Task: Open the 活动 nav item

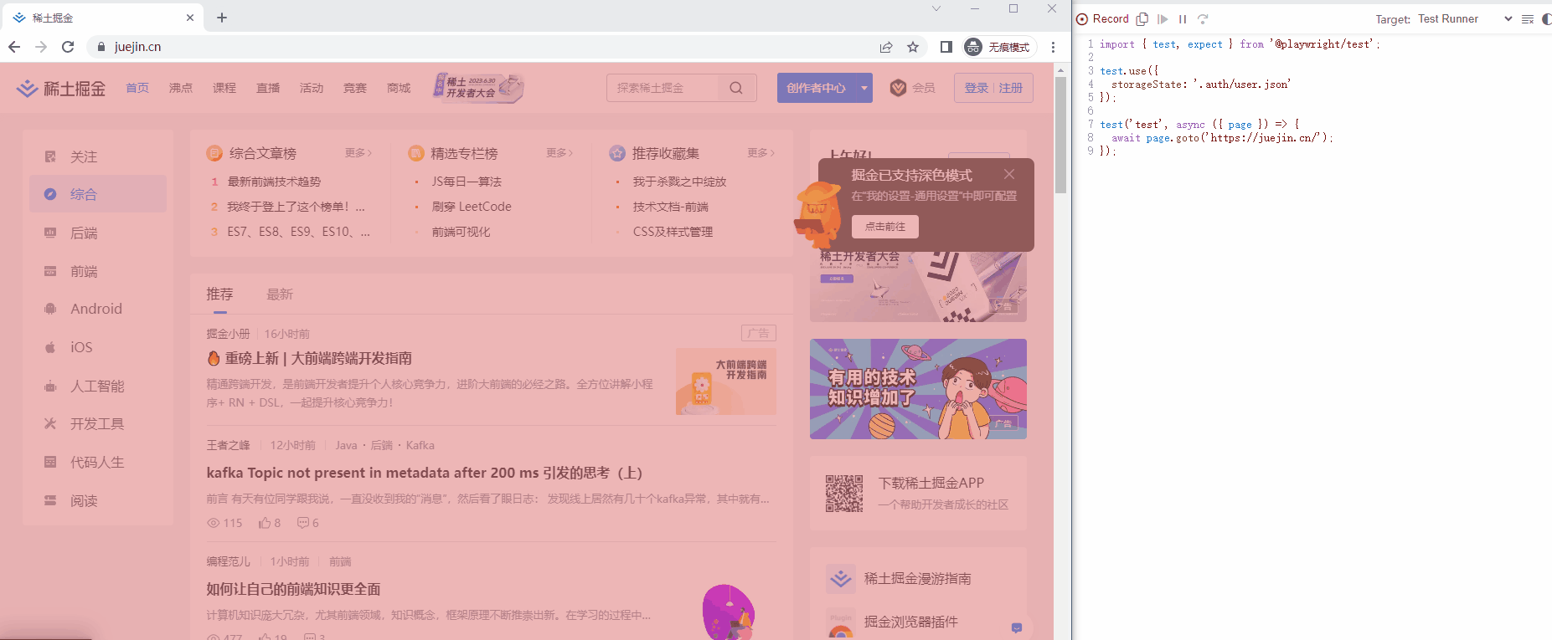Action: 312,88
